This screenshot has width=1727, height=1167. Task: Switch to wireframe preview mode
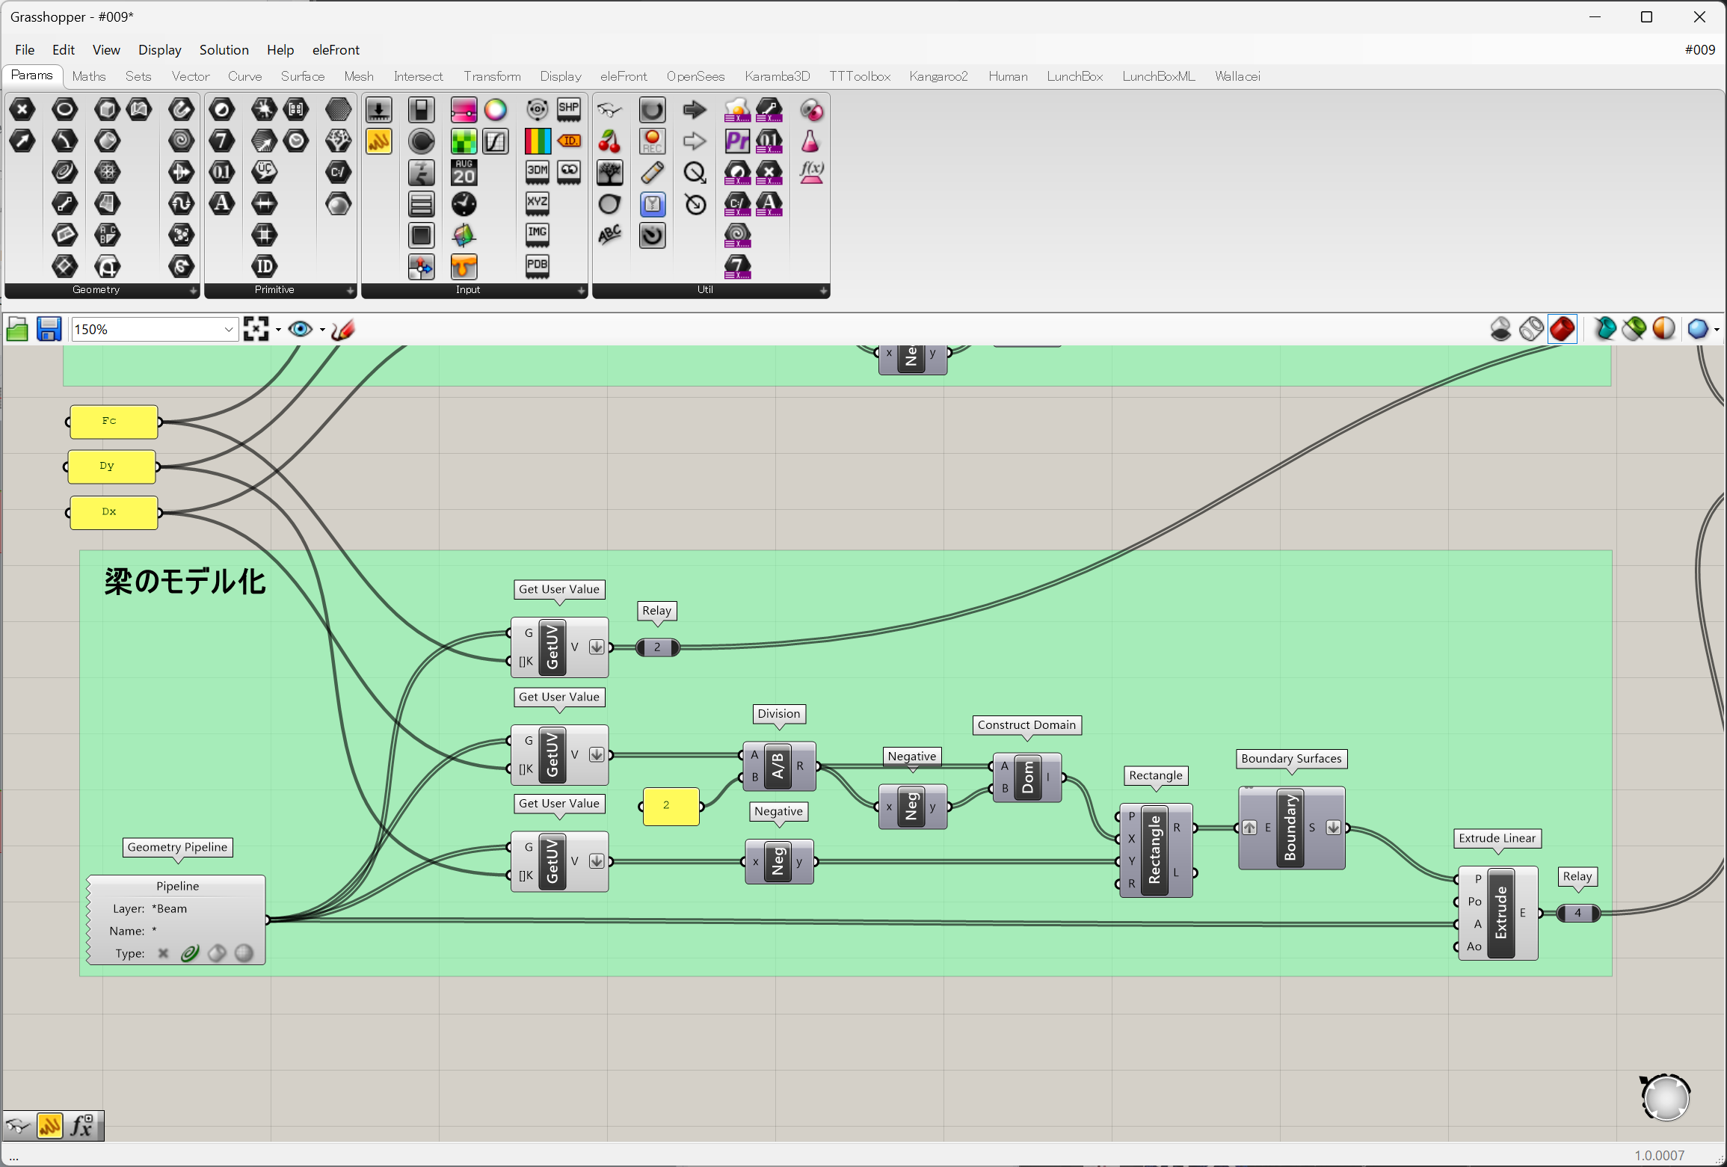coord(1531,329)
